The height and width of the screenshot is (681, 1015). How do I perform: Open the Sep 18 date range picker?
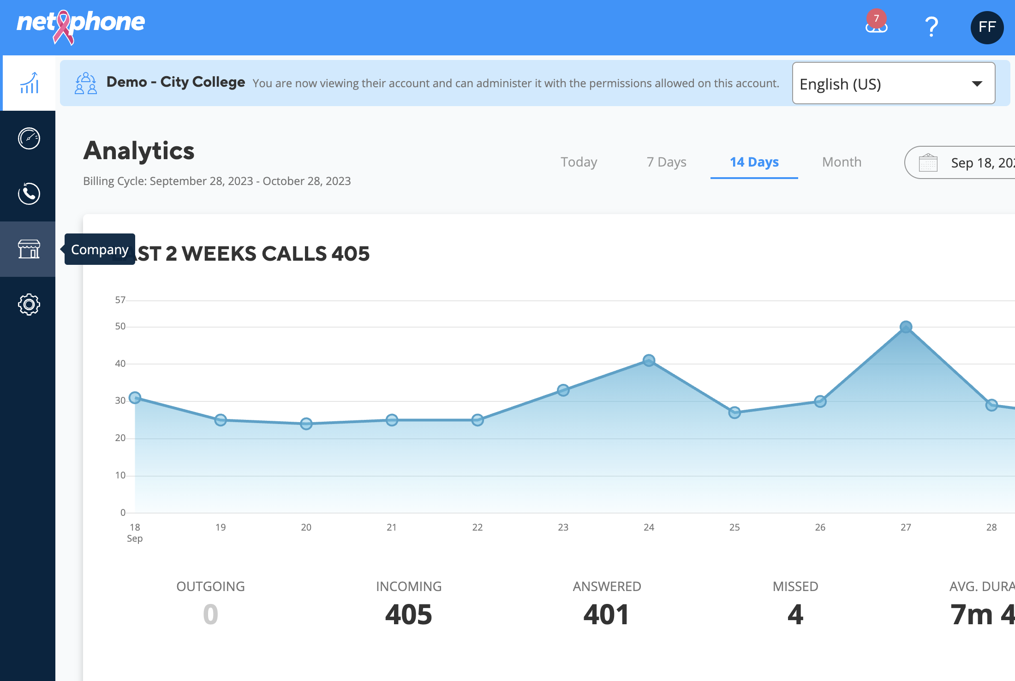pos(960,162)
